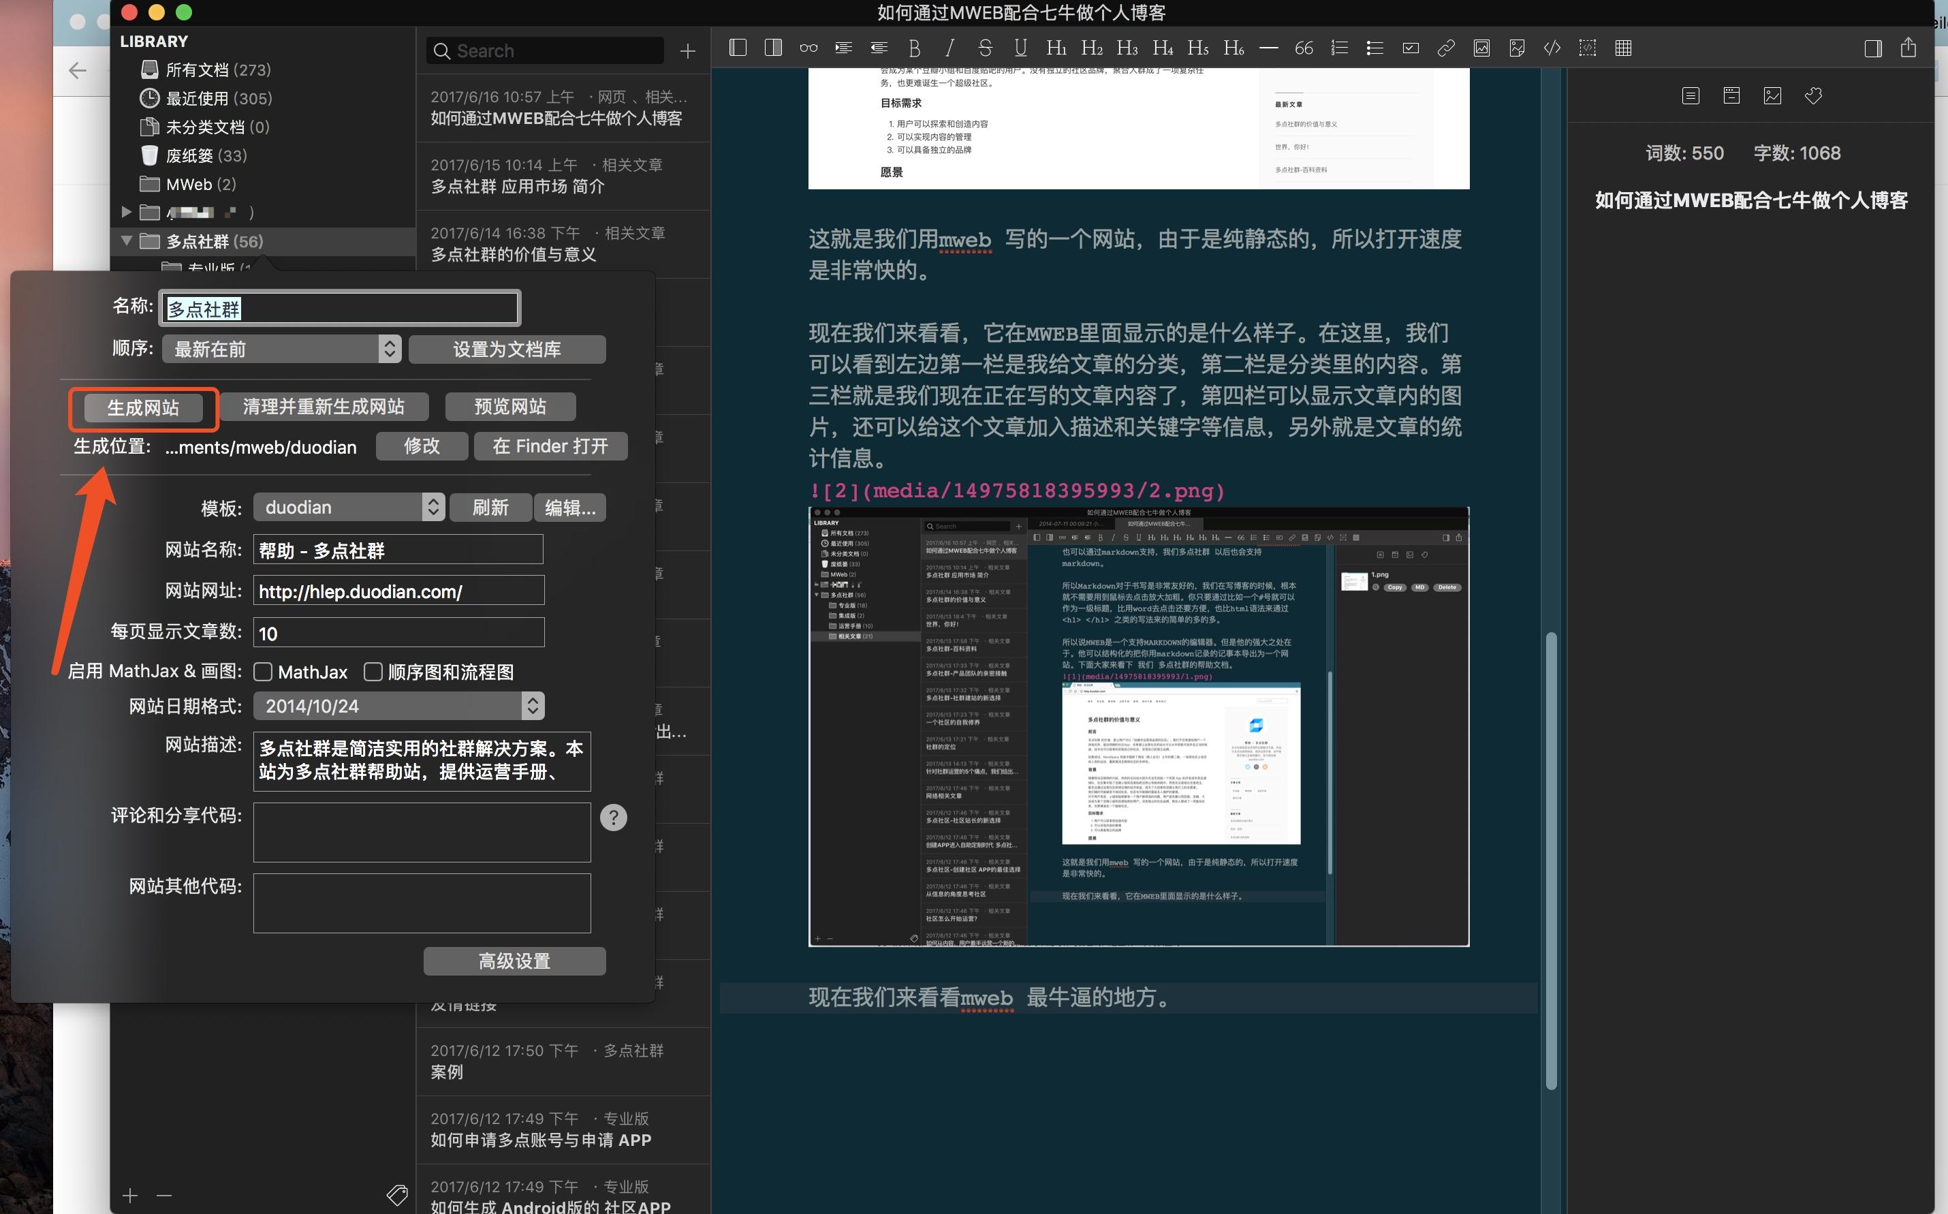Insert an H2 heading
1948x1214 pixels.
click(x=1092, y=48)
